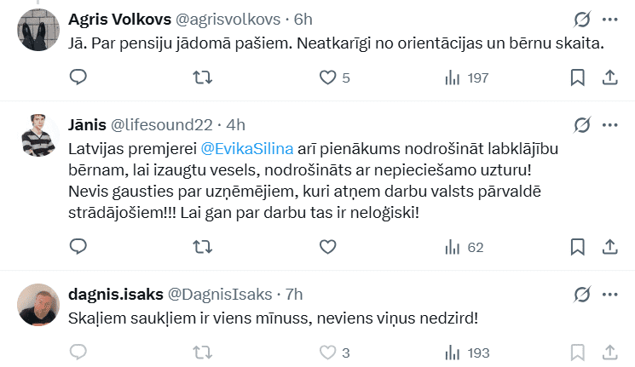
Task: Bookmark the tweet by Jānis
Action: tap(577, 247)
